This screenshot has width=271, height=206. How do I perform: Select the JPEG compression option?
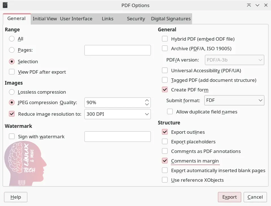(12, 102)
